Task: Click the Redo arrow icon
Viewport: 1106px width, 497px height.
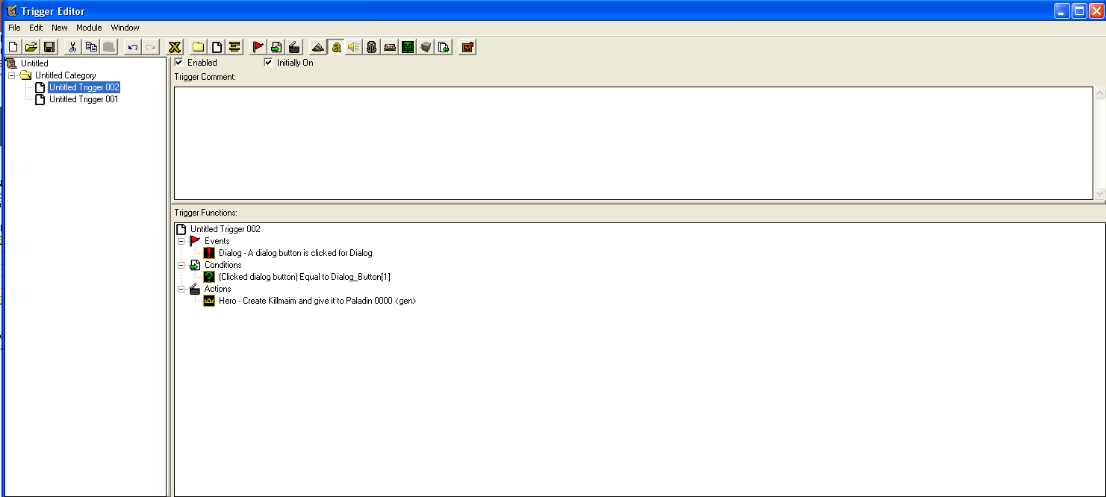Action: tap(151, 47)
